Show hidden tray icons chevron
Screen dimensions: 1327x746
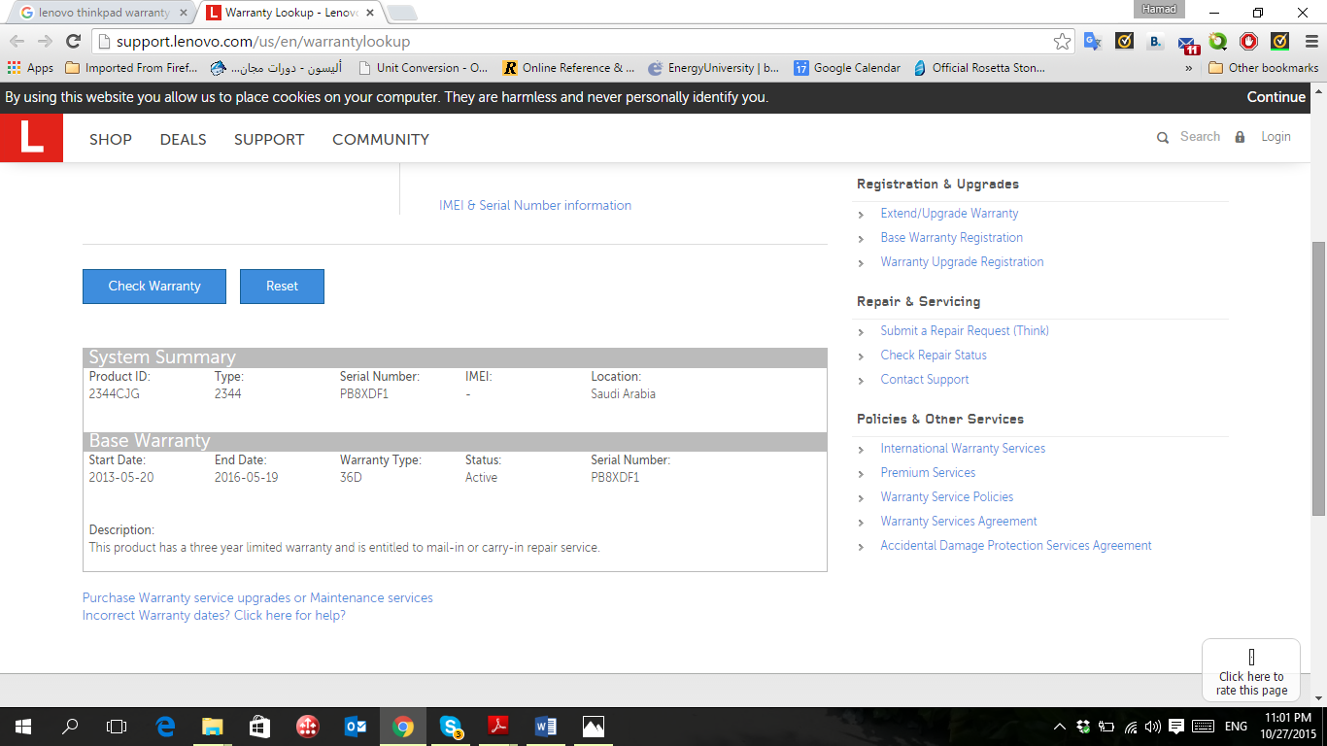pos(1061,727)
